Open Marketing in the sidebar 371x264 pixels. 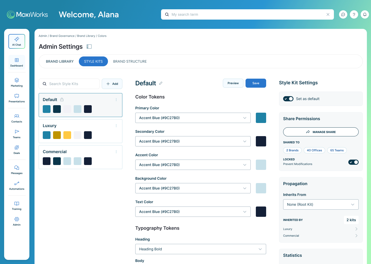(17, 82)
